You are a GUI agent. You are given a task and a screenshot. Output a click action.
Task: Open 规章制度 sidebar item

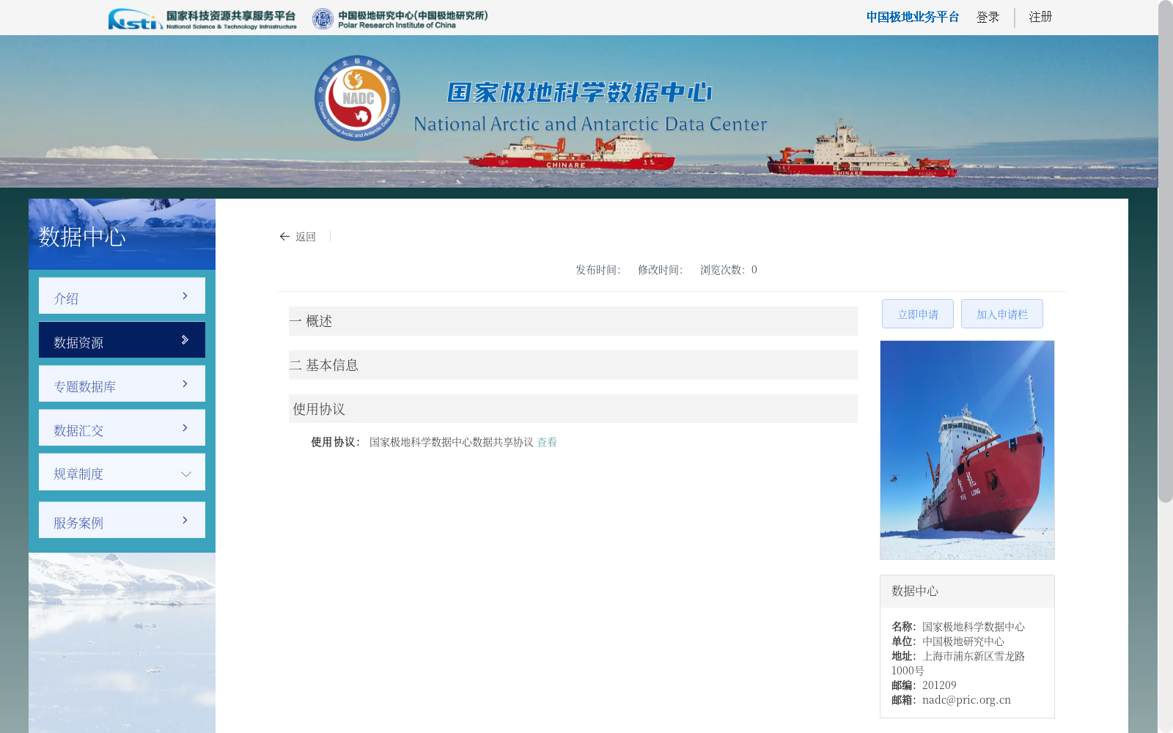[x=122, y=471]
